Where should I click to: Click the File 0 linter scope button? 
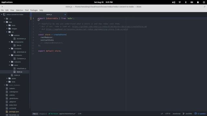click(x=35, y=114)
